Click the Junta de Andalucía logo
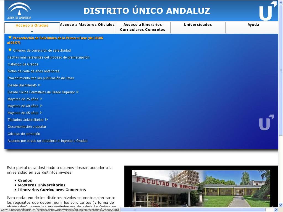Viewport: 283px width, 212px height. tap(19, 11)
